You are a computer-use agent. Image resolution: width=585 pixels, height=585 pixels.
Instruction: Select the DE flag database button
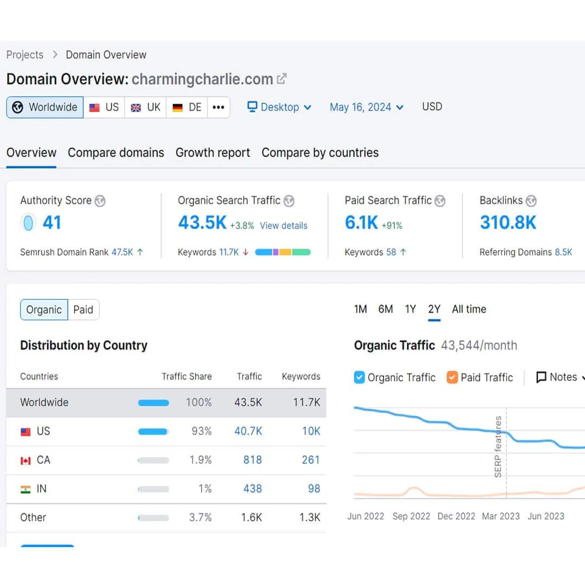(187, 107)
